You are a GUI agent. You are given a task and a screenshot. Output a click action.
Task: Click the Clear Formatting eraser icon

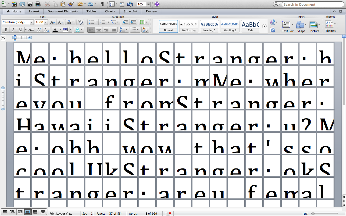coord(80,22)
